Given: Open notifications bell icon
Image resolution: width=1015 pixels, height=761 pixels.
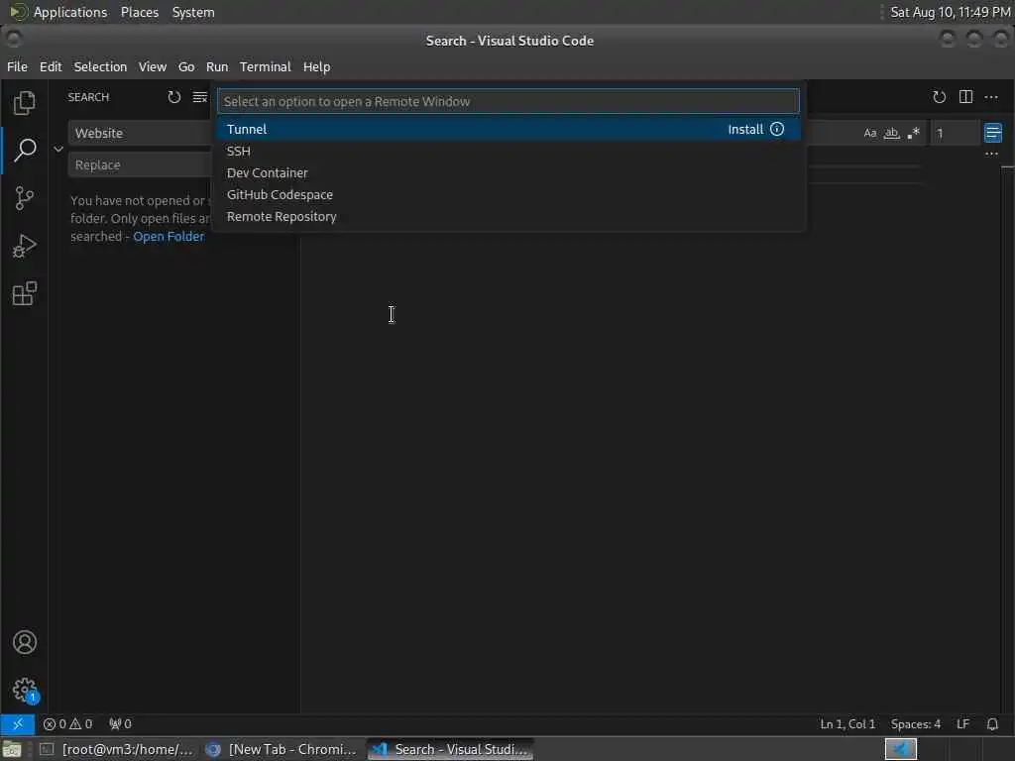Looking at the screenshot, I should (991, 723).
